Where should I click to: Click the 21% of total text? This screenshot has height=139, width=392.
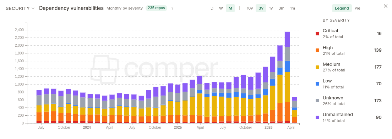tap(333, 53)
